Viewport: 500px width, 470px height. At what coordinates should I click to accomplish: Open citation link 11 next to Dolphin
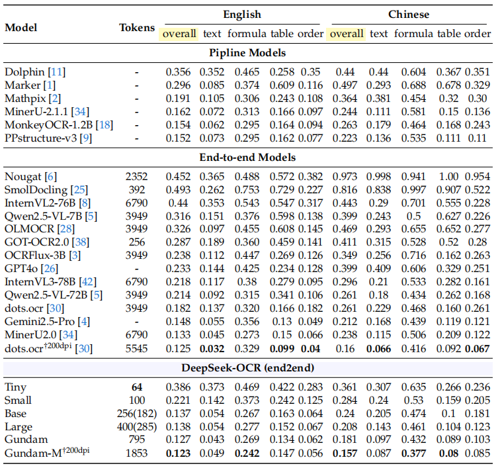tap(57, 72)
